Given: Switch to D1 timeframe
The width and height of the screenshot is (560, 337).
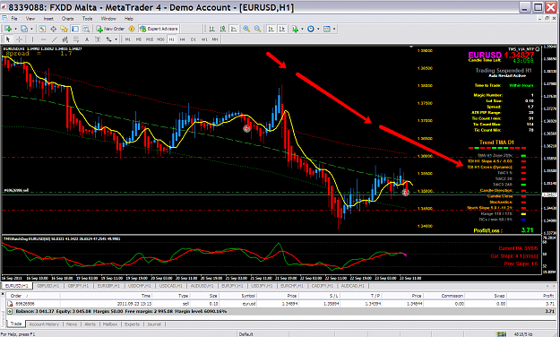Looking at the screenshot, I should point(194,39).
